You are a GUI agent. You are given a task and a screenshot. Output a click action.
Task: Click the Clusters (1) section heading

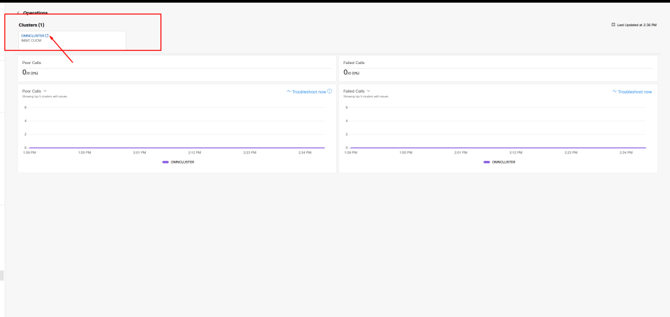[x=31, y=25]
